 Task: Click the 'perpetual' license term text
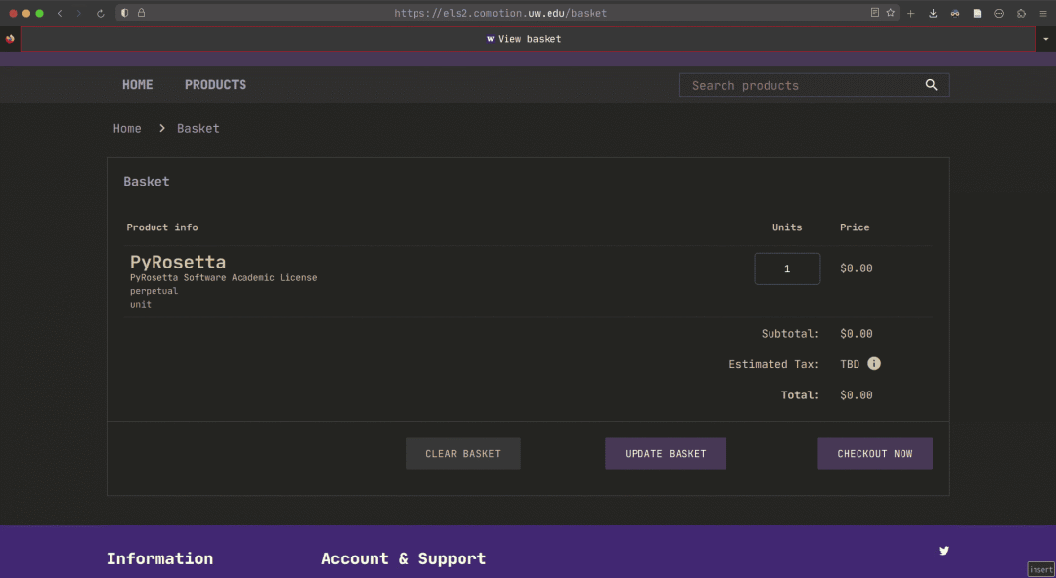pyautogui.click(x=154, y=291)
